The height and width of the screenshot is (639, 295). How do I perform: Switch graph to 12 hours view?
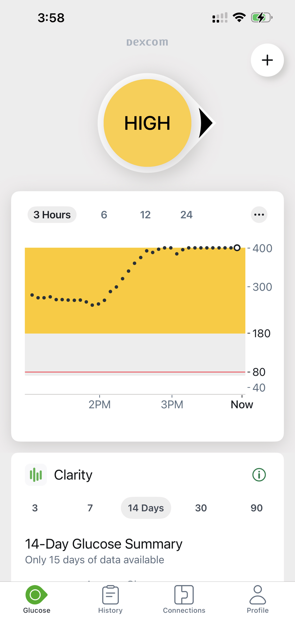click(x=145, y=215)
